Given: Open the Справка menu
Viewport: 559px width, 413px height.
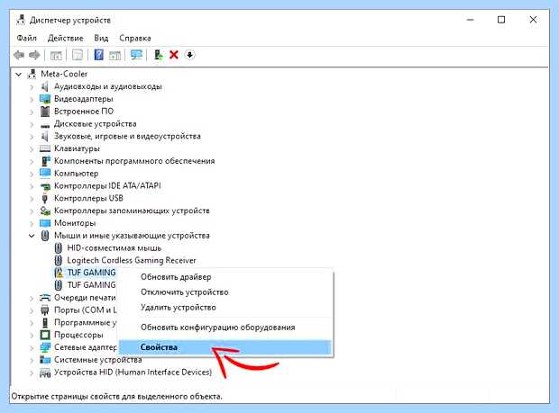Looking at the screenshot, I should coord(135,38).
